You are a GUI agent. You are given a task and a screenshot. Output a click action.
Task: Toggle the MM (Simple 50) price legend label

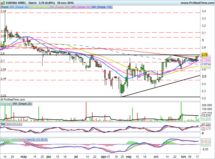(x=39, y=7)
